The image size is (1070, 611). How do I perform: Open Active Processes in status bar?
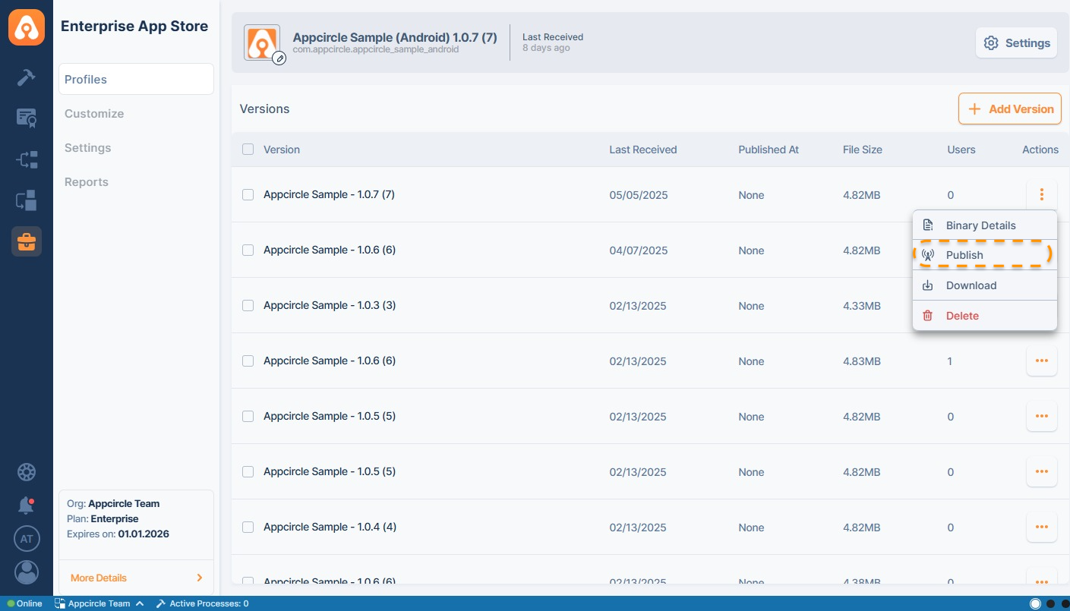click(203, 604)
